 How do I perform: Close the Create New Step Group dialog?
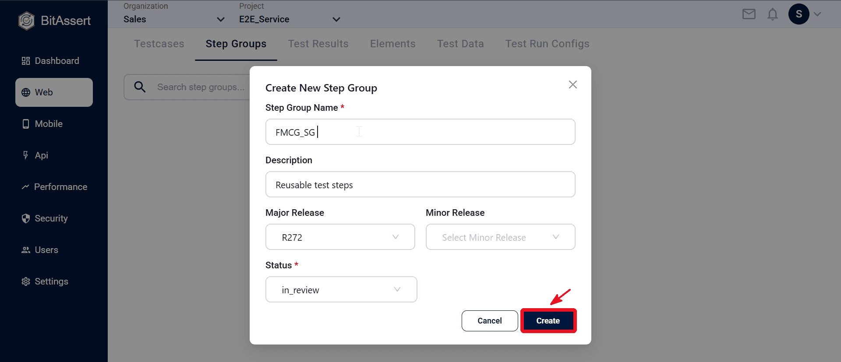pyautogui.click(x=573, y=84)
